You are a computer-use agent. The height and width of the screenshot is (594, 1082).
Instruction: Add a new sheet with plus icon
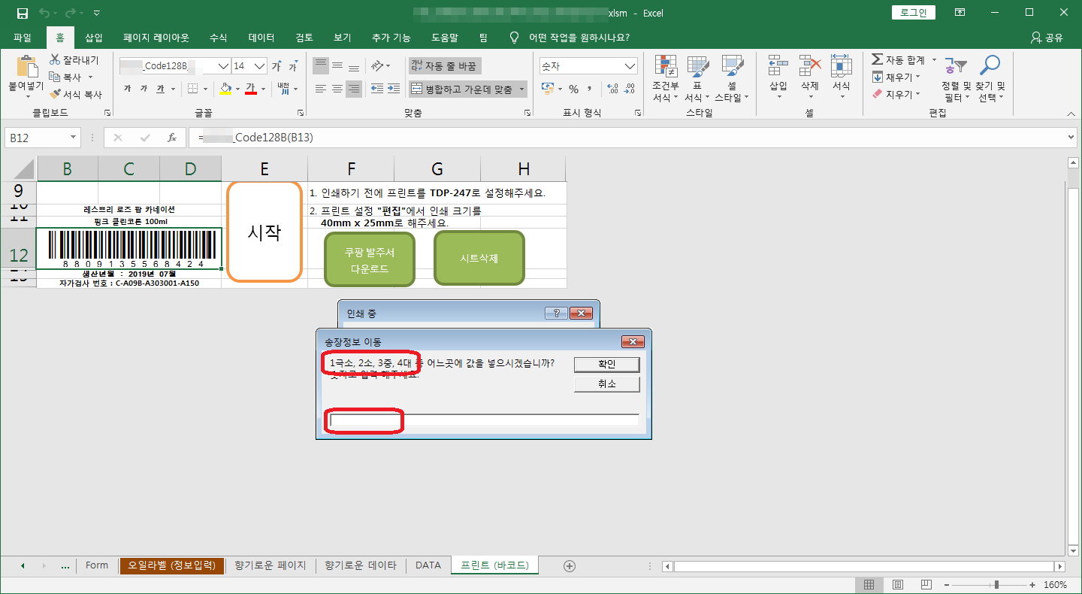click(569, 565)
